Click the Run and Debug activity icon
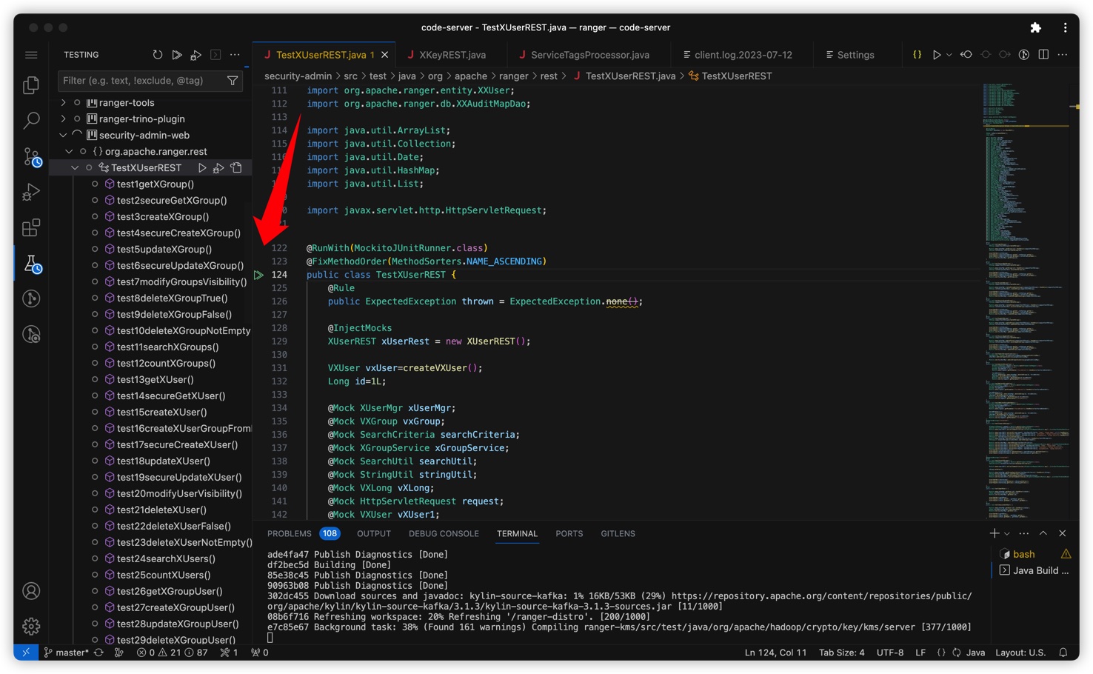The height and width of the screenshot is (674, 1093). pos(31,192)
